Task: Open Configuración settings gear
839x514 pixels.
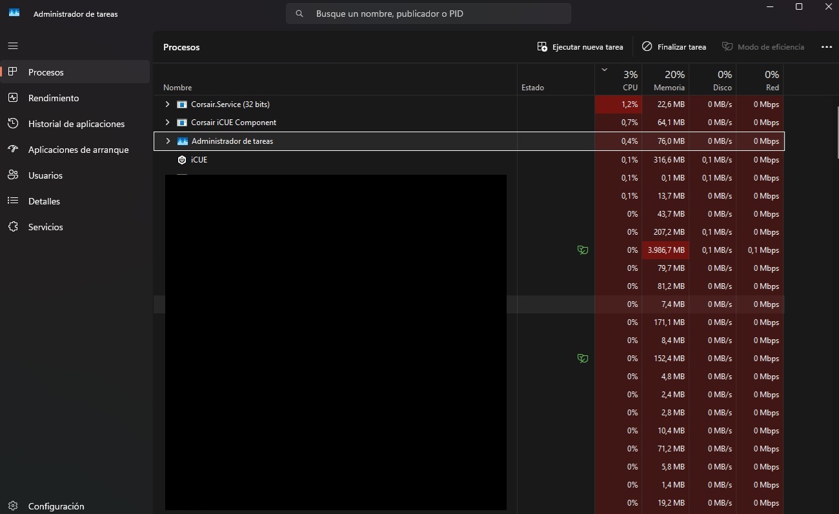Action: (56, 506)
